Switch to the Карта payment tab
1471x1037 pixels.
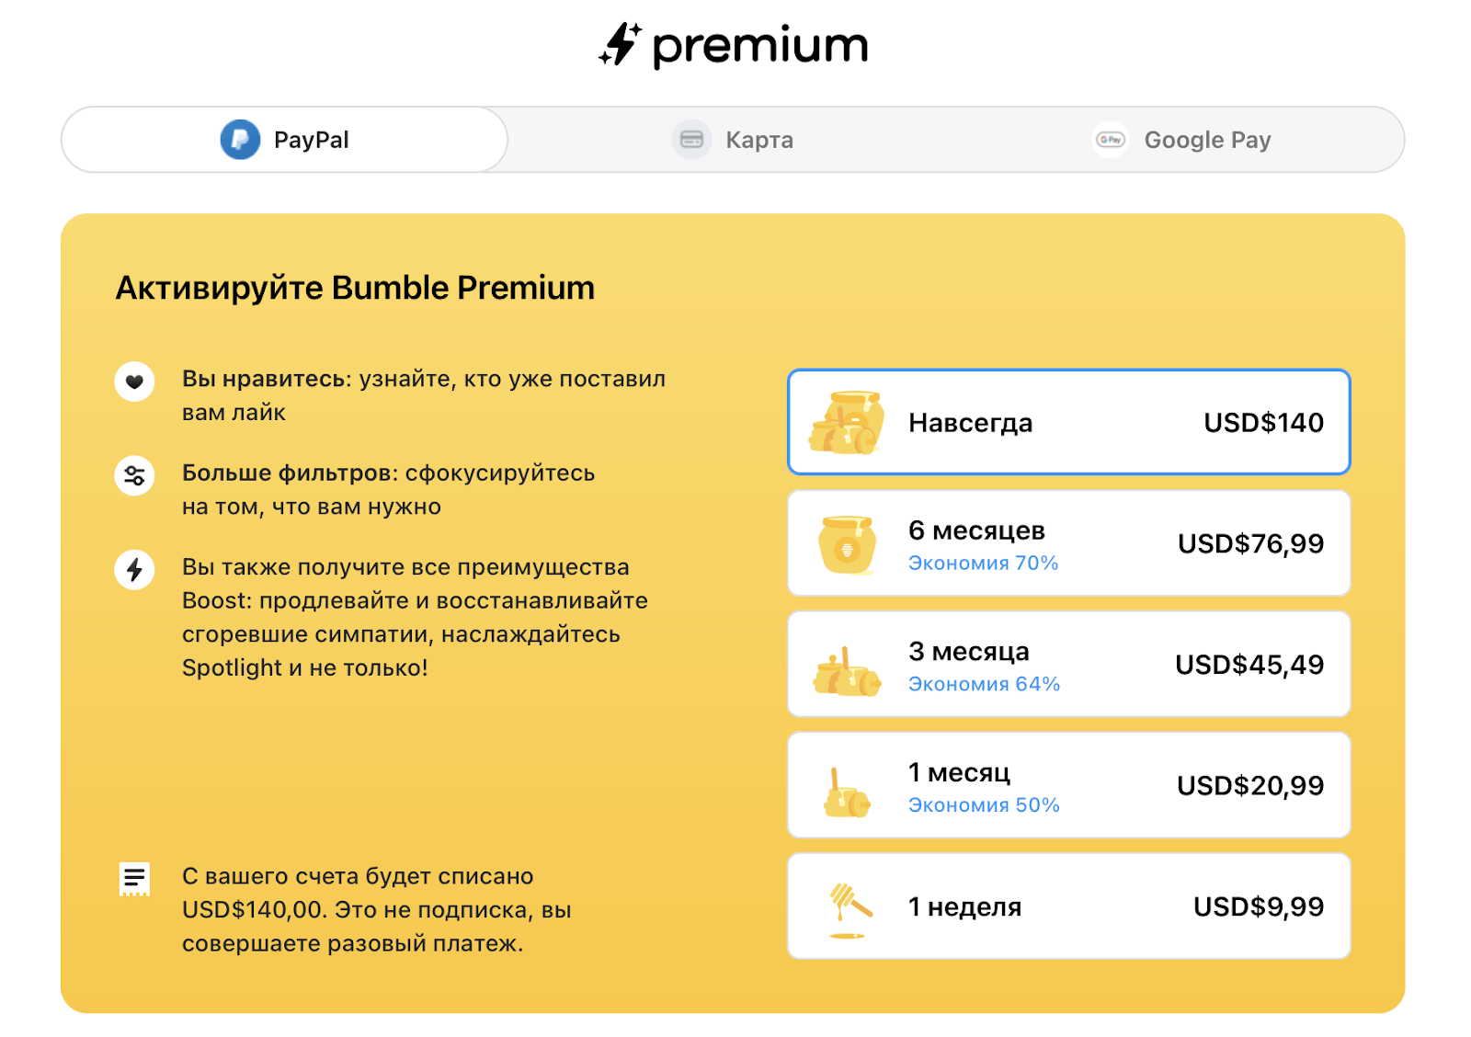pyautogui.click(x=733, y=140)
